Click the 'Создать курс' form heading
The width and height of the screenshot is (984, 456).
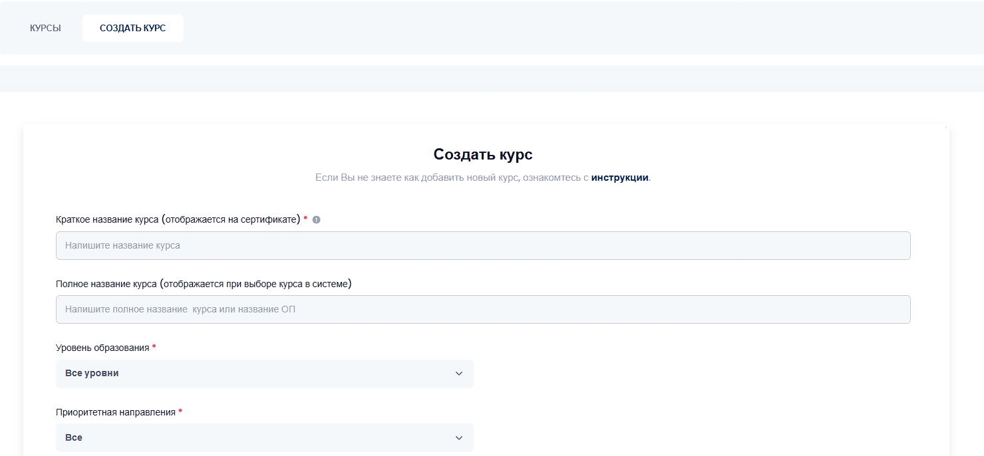click(x=482, y=154)
